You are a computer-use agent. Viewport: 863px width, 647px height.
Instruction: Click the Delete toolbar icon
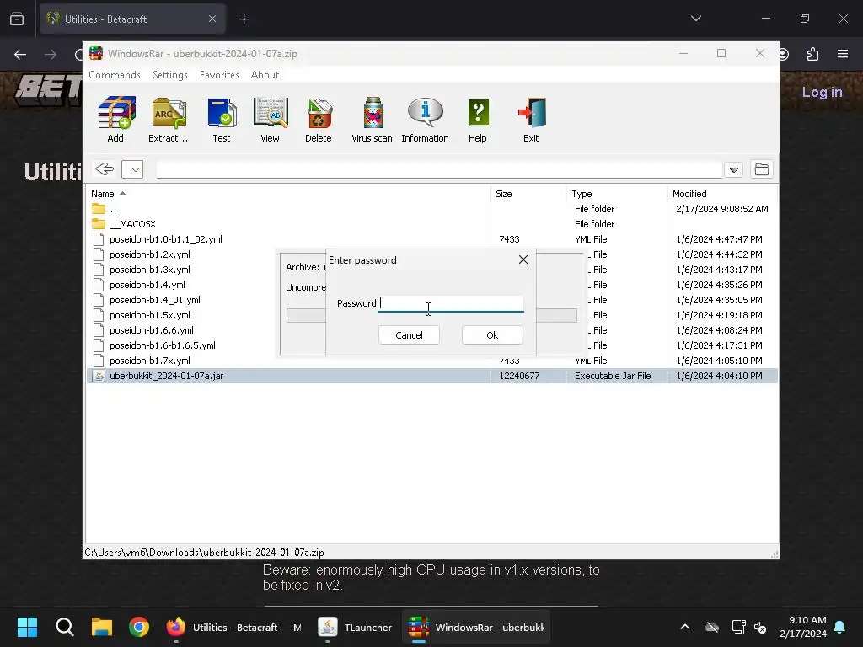[x=319, y=120]
